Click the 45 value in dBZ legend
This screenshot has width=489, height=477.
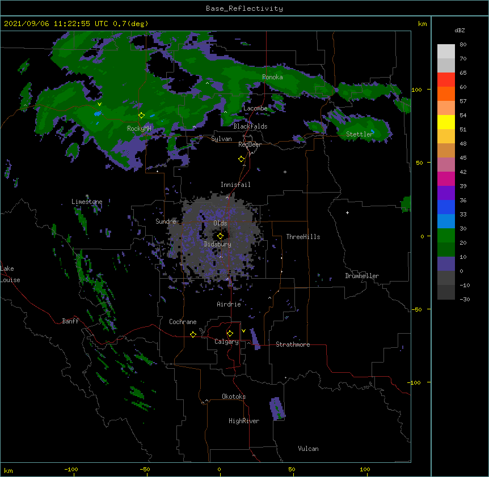463,158
